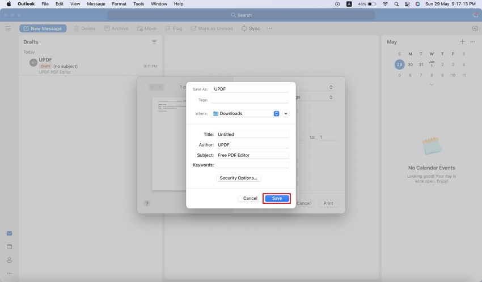
Task: Click the Flag toolbar icon
Action: coord(174,28)
